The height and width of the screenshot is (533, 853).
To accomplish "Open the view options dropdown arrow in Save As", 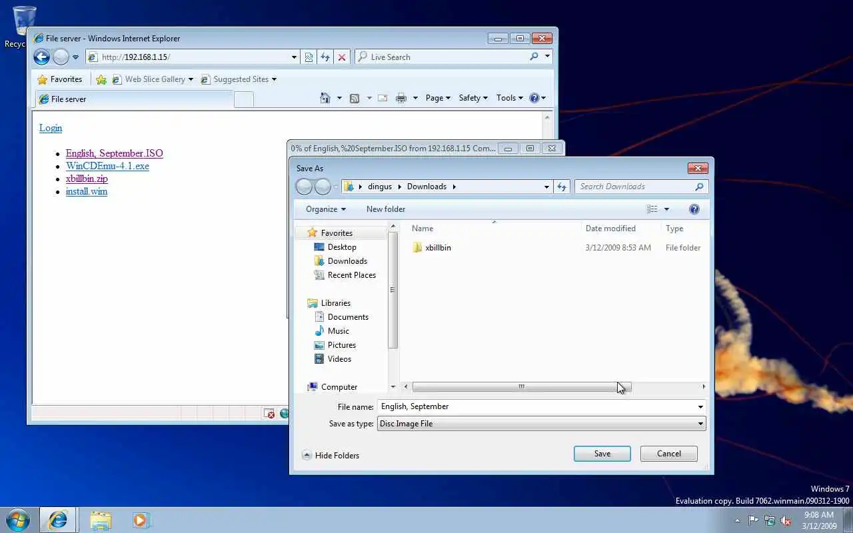I will [x=666, y=209].
